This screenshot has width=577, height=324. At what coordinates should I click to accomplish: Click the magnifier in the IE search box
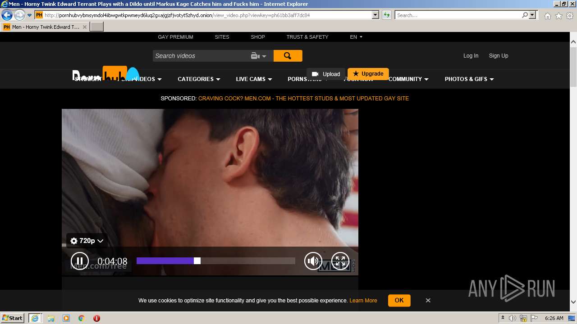pyautogui.click(x=525, y=15)
